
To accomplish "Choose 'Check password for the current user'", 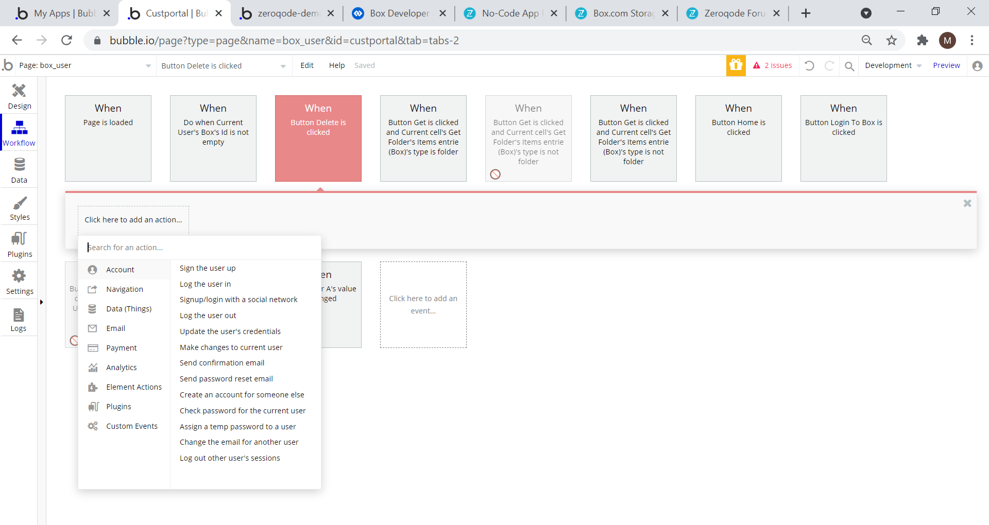I will pyautogui.click(x=243, y=411).
